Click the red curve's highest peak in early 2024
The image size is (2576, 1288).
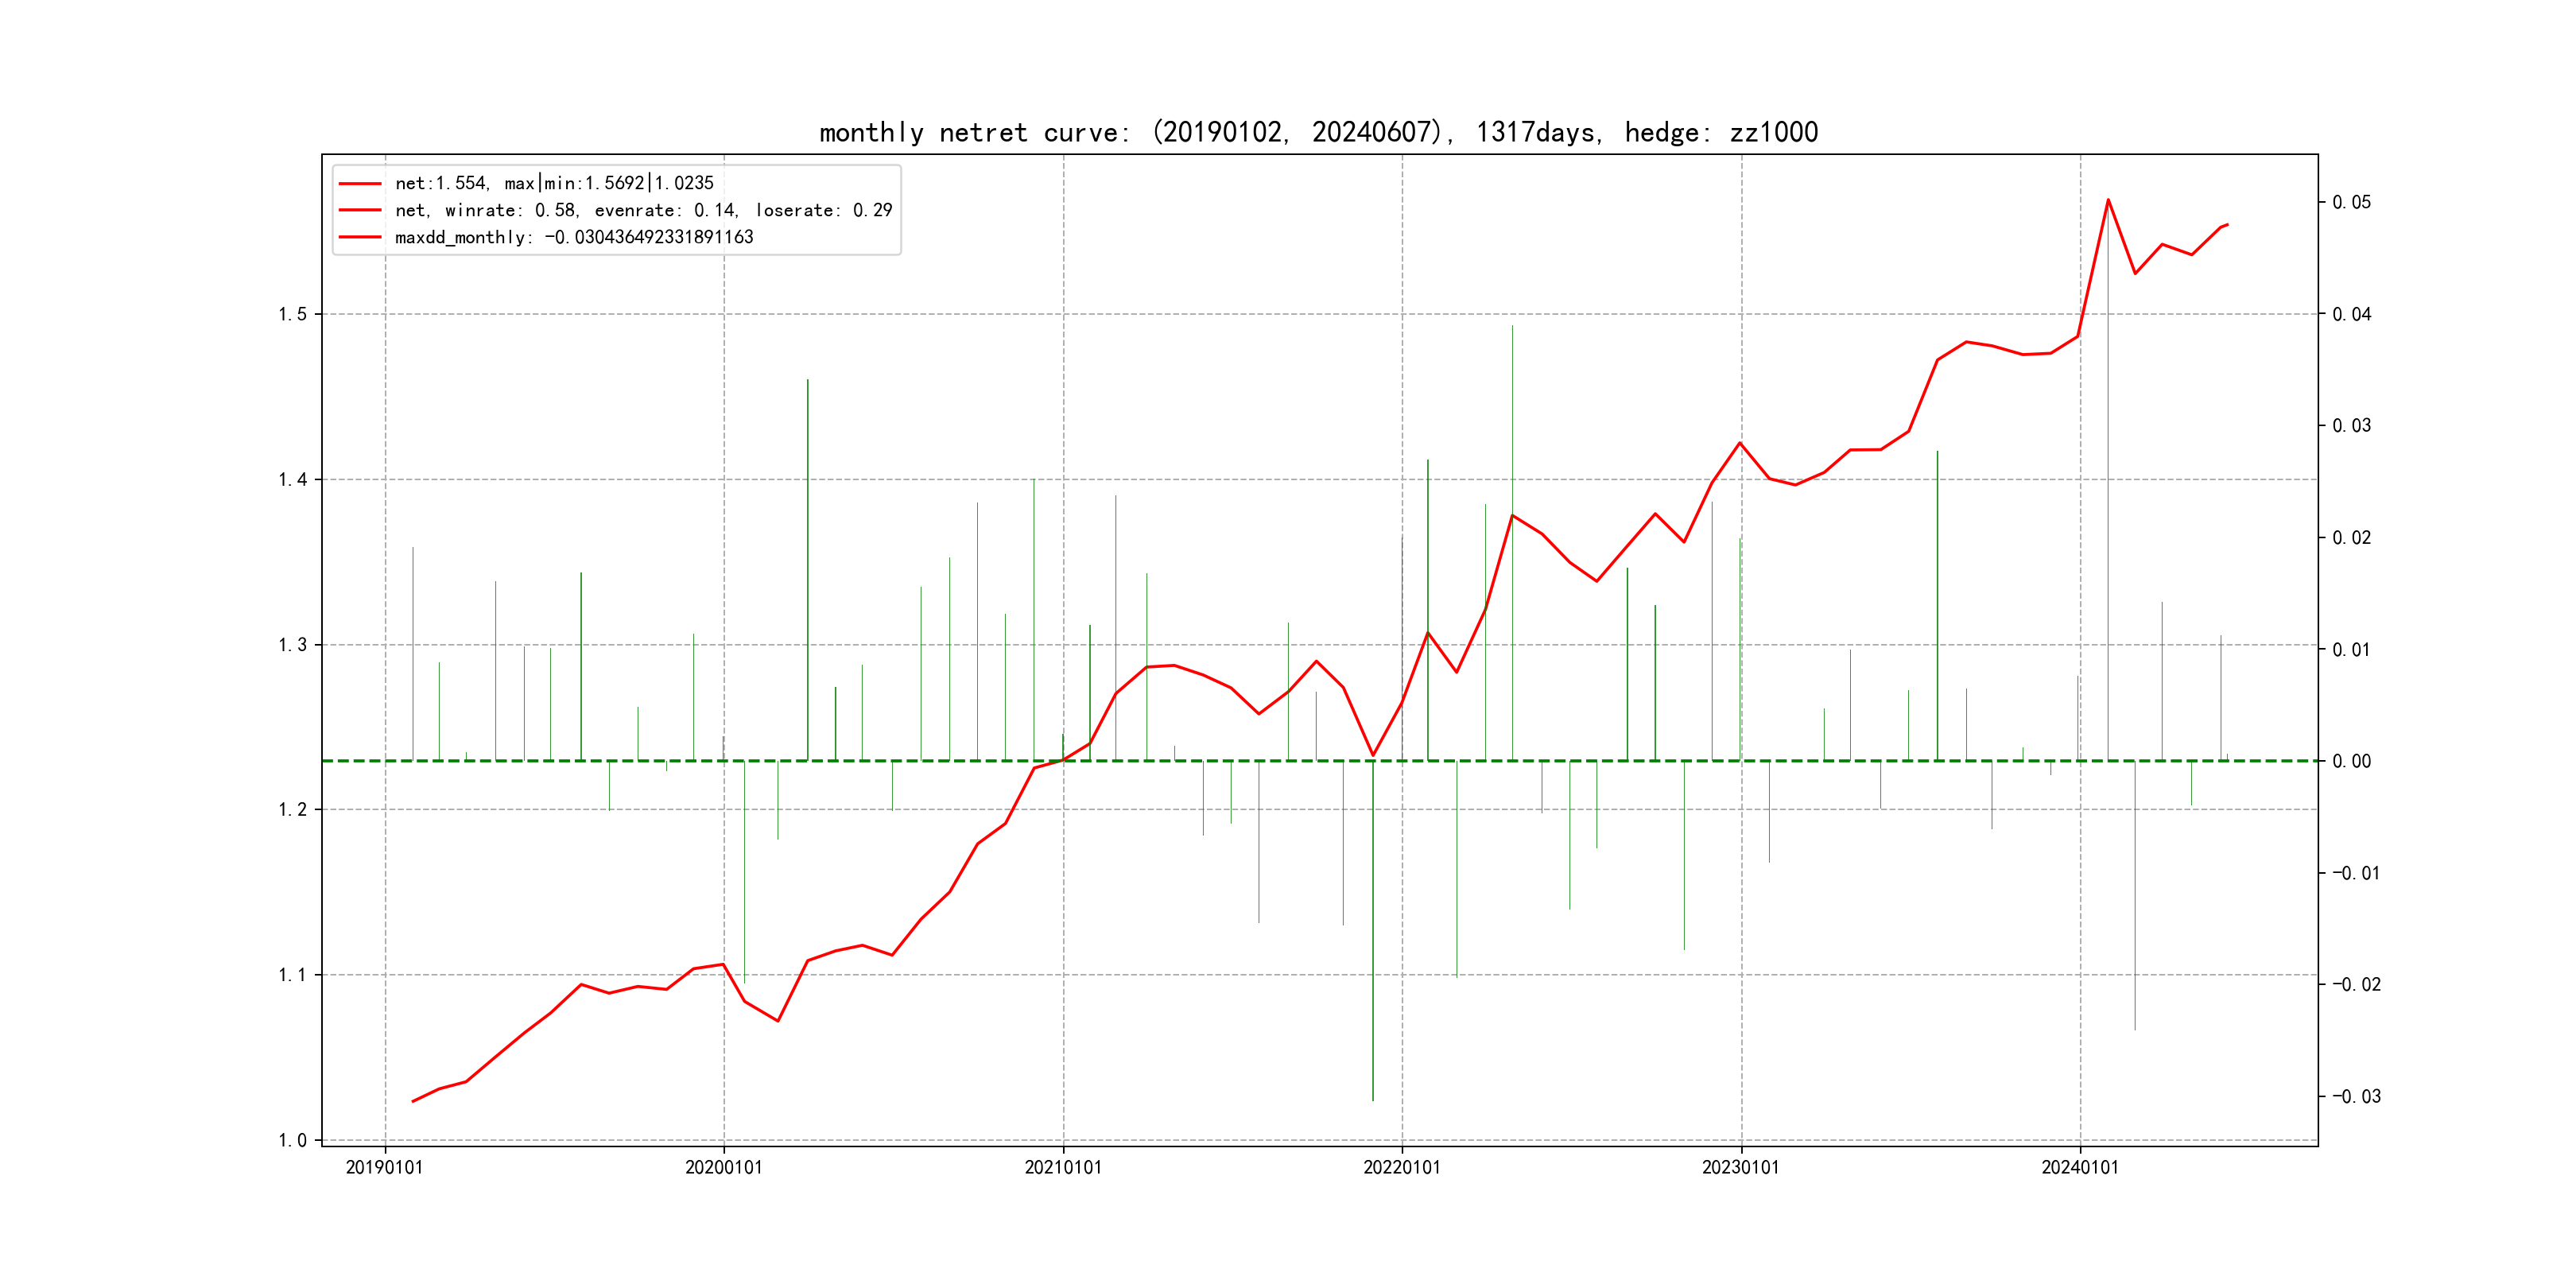[x=2108, y=200]
